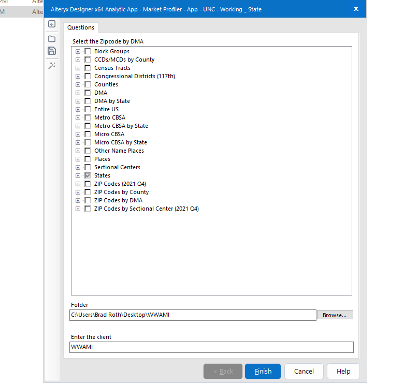Expand the DMA by State node

coord(78,101)
